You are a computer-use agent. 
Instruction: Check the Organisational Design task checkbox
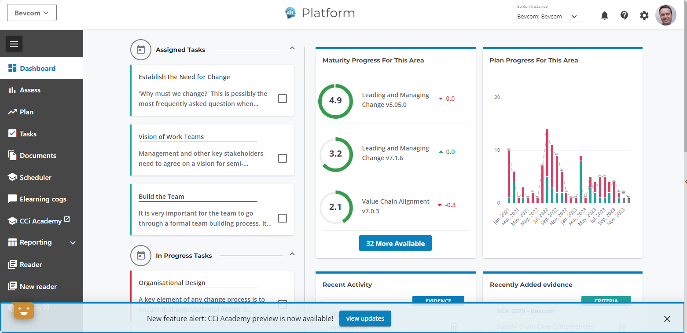(x=283, y=304)
